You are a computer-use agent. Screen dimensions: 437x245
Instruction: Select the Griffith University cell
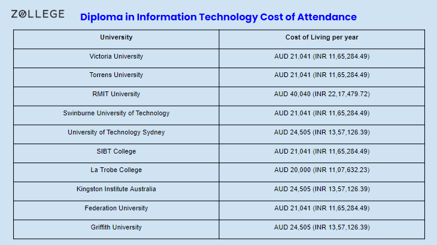[116, 229]
